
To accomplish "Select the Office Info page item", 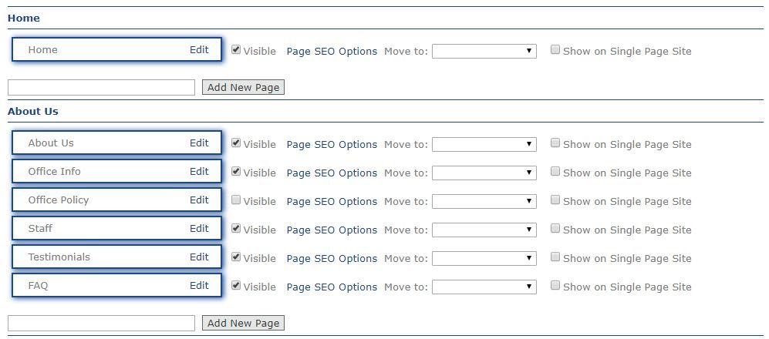I will [x=93, y=171].
